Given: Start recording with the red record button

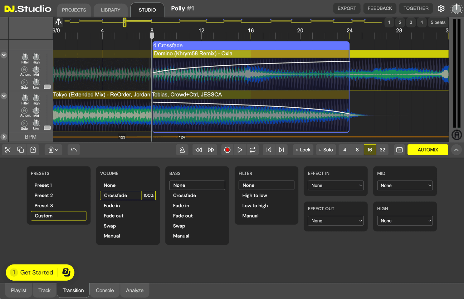Looking at the screenshot, I should tap(227, 150).
